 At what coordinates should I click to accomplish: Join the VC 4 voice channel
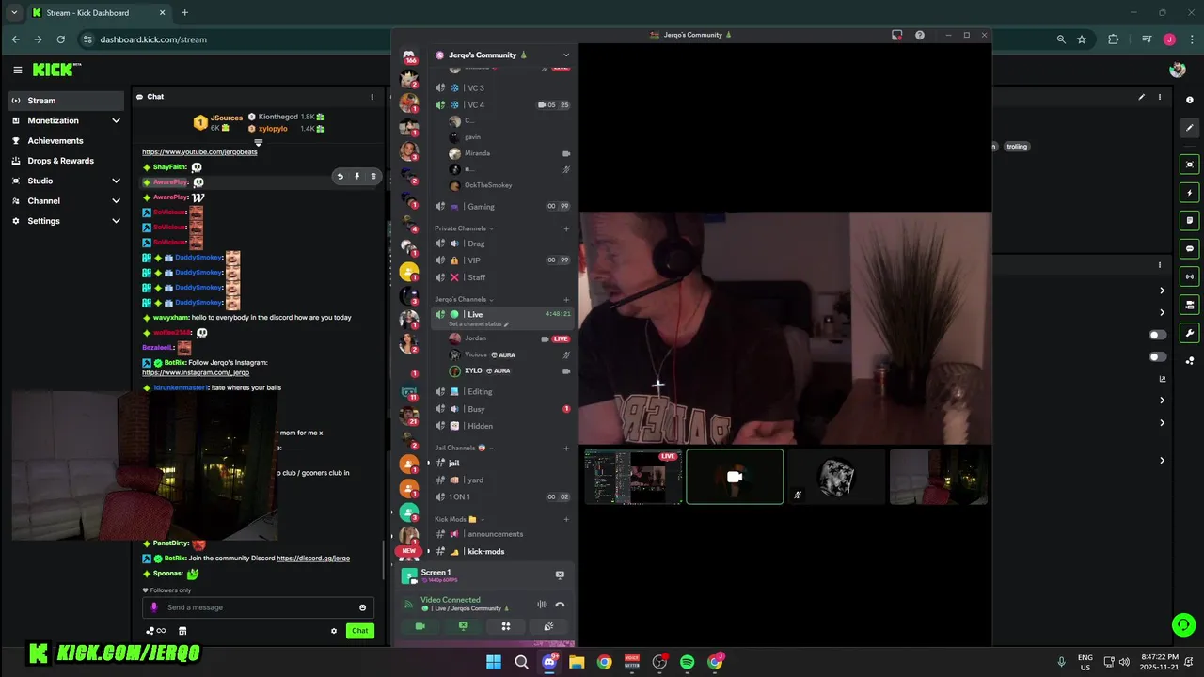(502, 104)
